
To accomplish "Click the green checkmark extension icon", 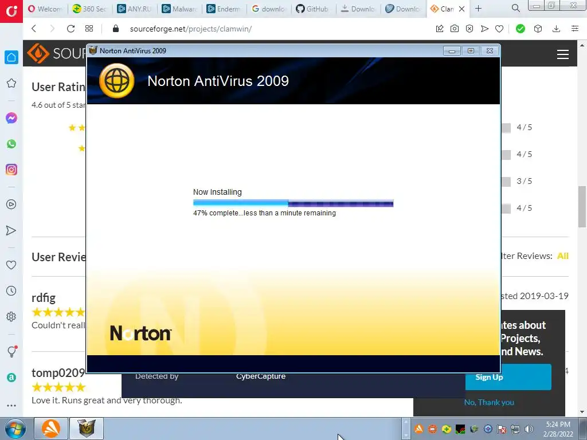I will pyautogui.click(x=521, y=29).
